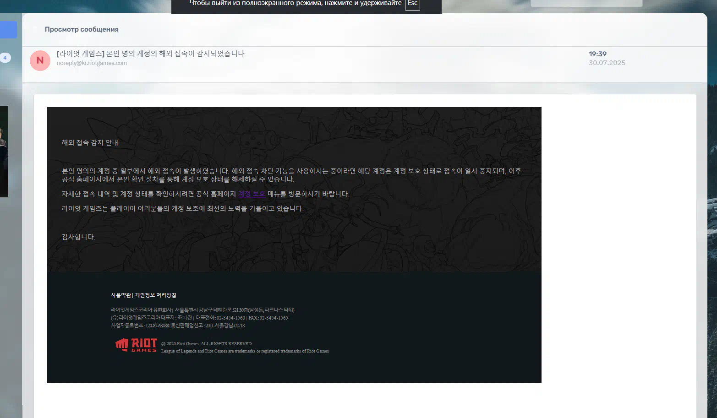The height and width of the screenshot is (418, 717).
Task: Click the message date 30.07.2025
Action: tap(607, 63)
